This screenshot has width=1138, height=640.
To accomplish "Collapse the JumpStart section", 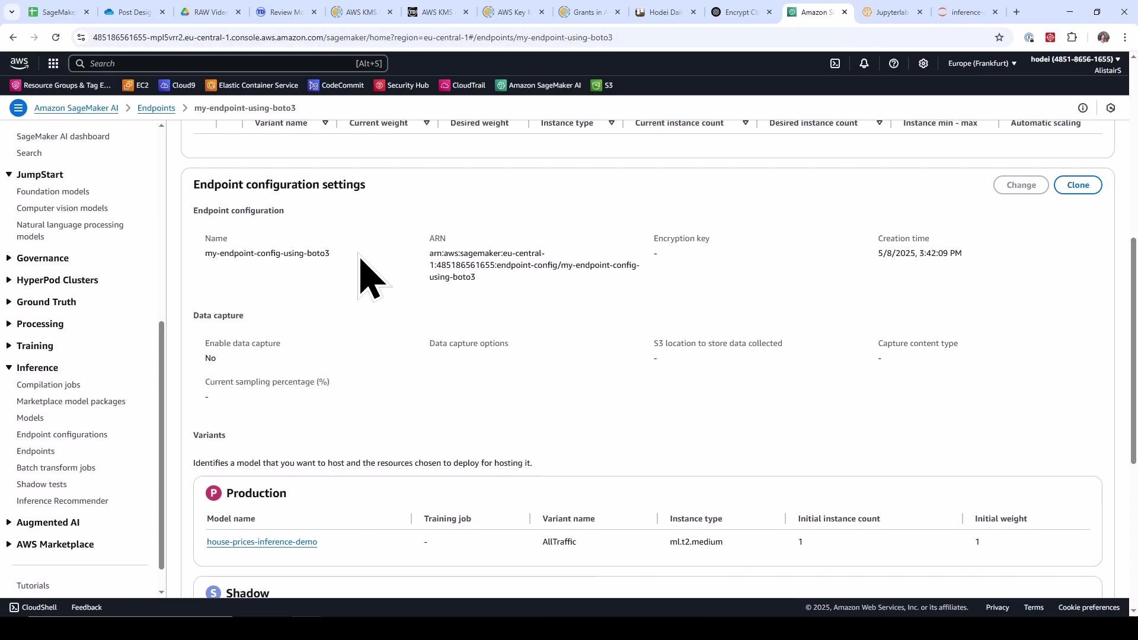I will (9, 175).
